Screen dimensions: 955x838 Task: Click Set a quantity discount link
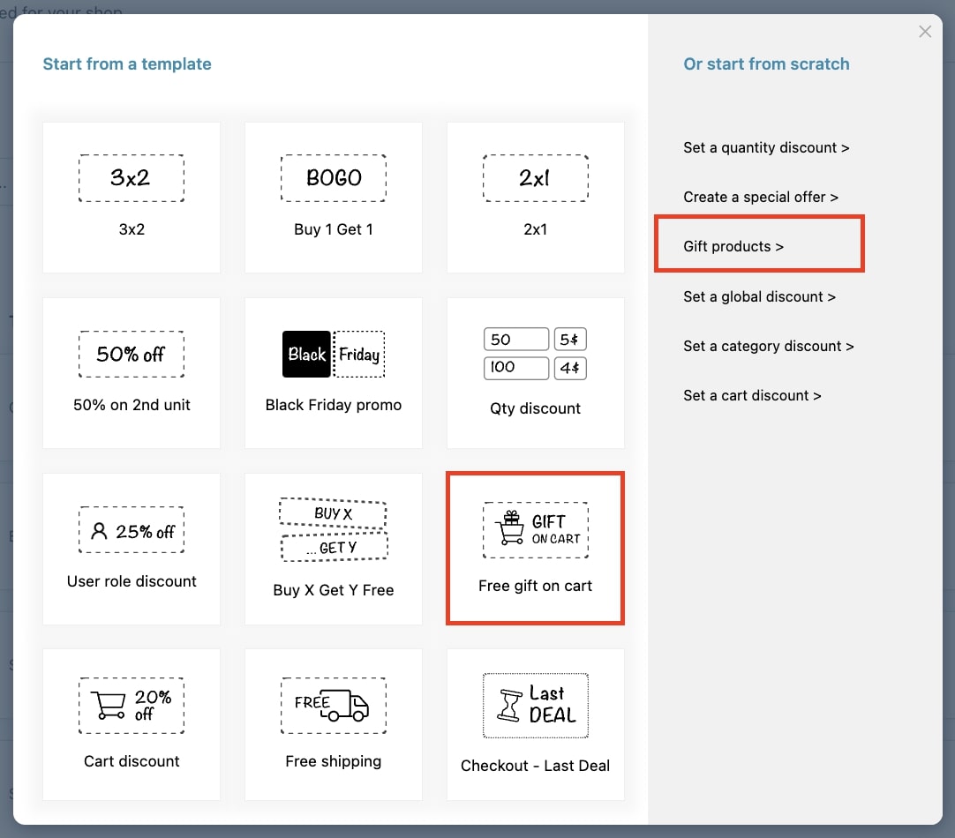(x=766, y=148)
